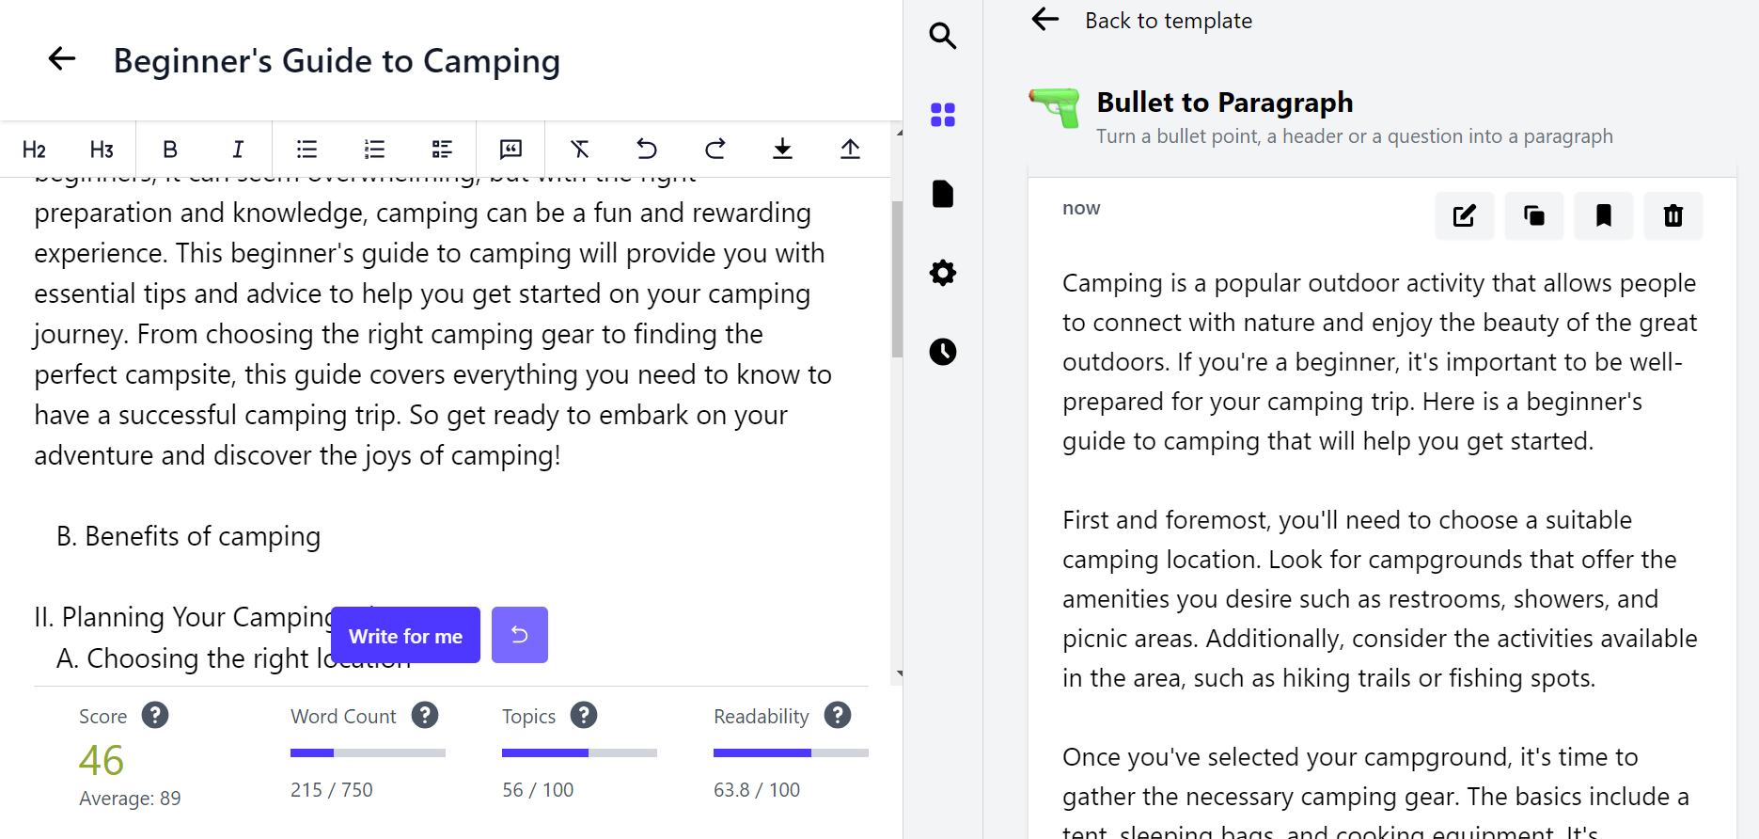This screenshot has height=839, width=1759.
Task: Click the Write for me button
Action: 406,635
